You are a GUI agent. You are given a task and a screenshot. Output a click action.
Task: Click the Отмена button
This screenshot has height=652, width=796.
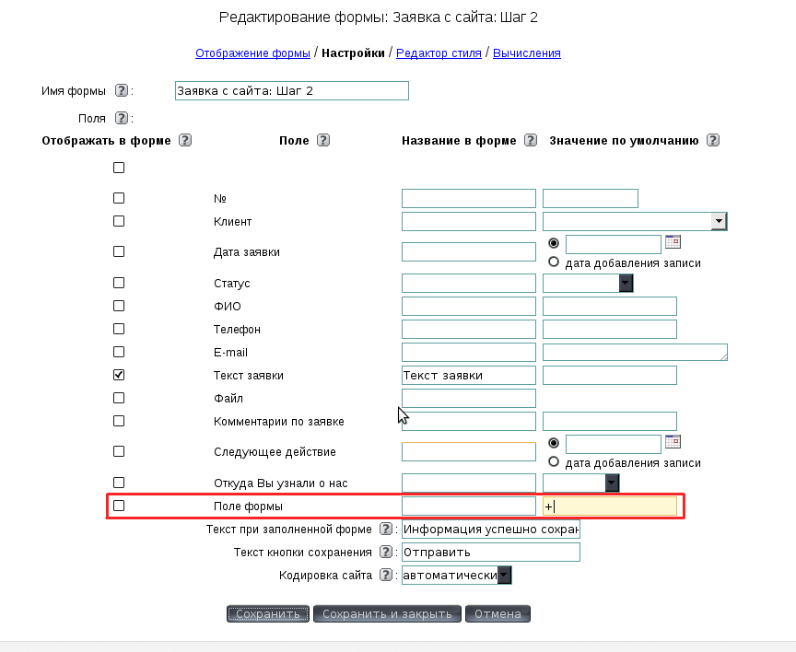coord(497,614)
